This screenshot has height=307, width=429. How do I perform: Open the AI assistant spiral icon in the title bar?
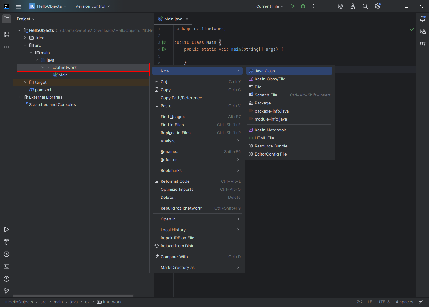[x=340, y=6]
